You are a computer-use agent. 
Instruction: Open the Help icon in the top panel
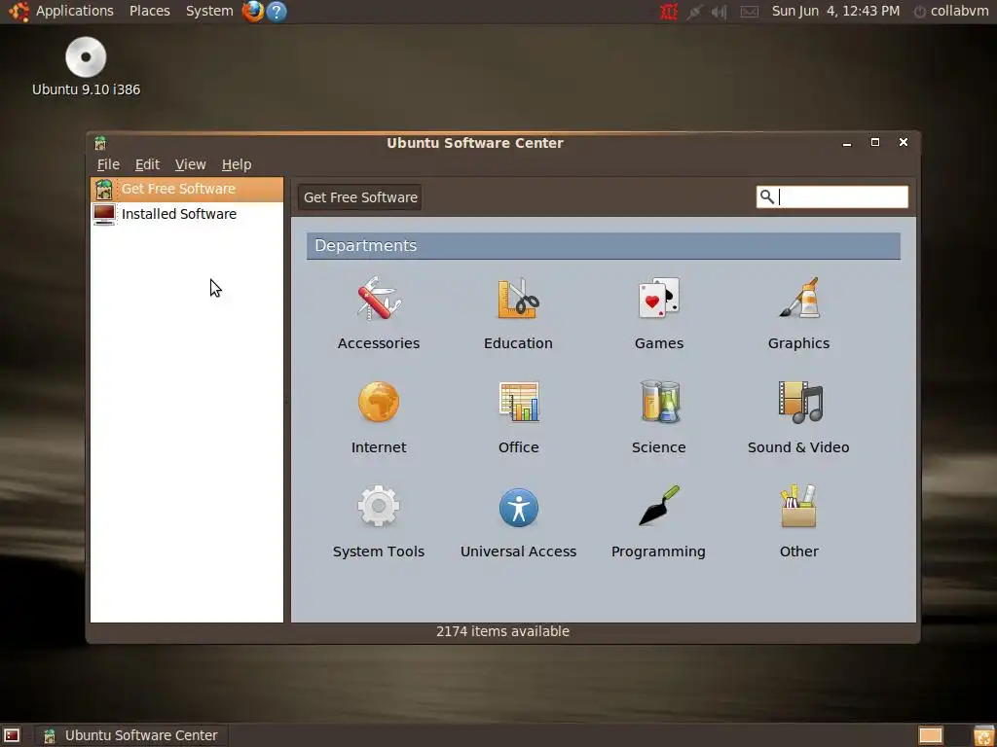[277, 12]
